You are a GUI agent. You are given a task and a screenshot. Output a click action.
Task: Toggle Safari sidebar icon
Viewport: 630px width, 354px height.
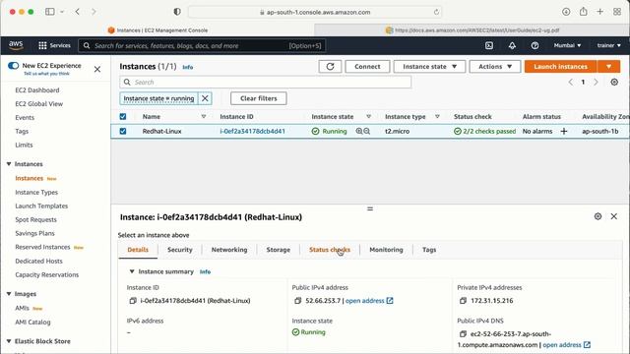50,12
